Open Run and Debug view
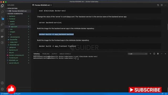 click(2, 24)
